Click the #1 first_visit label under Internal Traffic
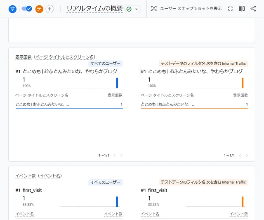This screenshot has width=264, height=220. 154,190
